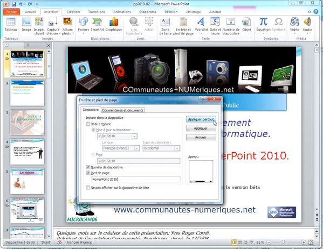
Task: Insert a Graphique chart
Action: coord(114,25)
